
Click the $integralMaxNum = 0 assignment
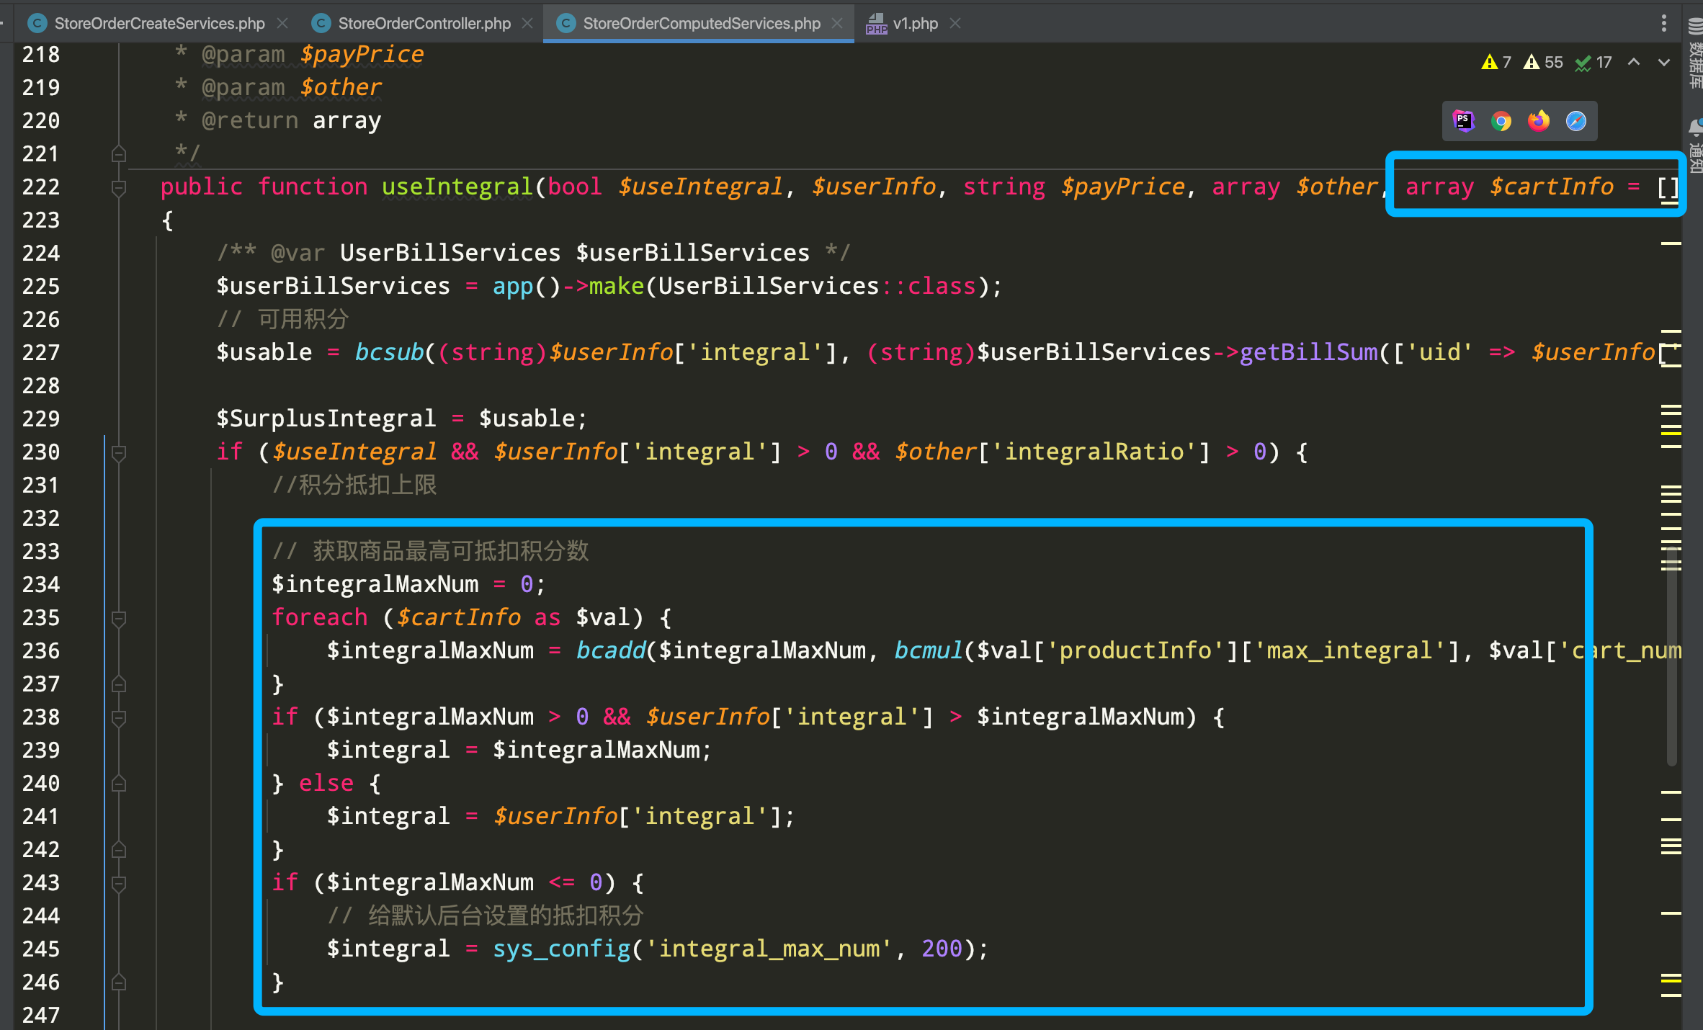pyautogui.click(x=409, y=584)
